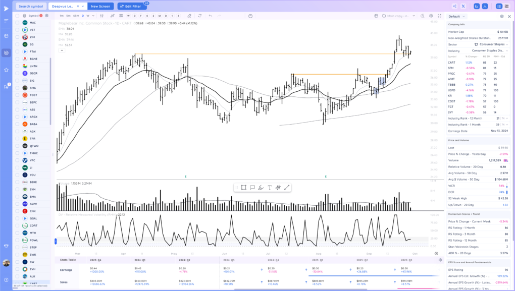This screenshot has height=291, width=515.
Task: Collapse the chart indicator legend chevron
Action: (x=61, y=50)
